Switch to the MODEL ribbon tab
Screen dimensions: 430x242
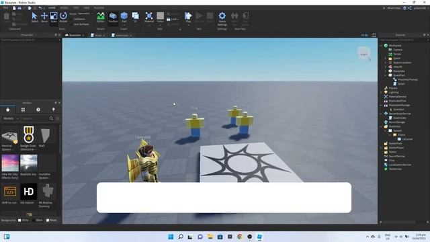click(64, 8)
